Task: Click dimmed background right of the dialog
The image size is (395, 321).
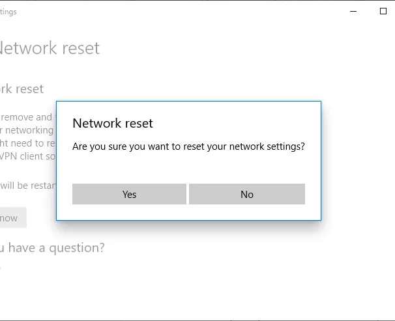Action: pyautogui.click(x=358, y=163)
